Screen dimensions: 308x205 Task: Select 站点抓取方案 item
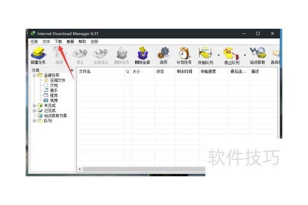[x=52, y=116]
